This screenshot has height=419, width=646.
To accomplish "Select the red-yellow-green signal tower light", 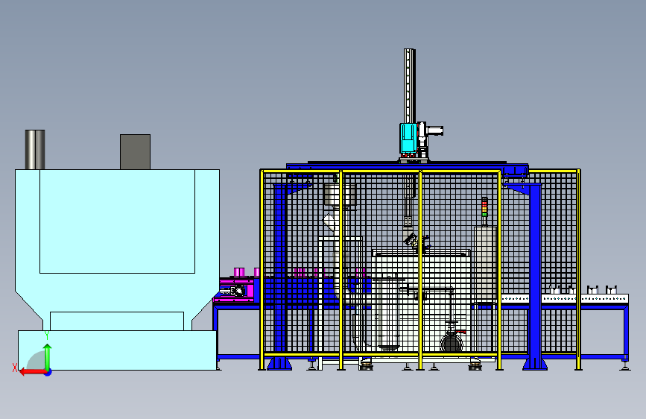I will coord(484,207).
